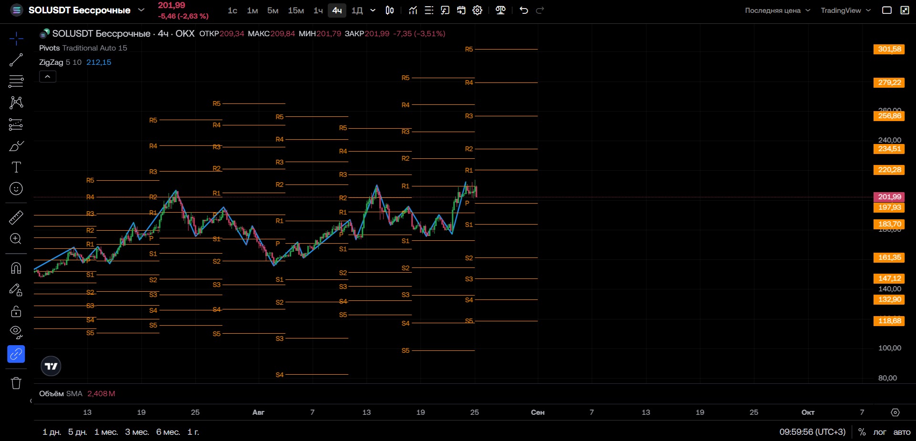The height and width of the screenshot is (441, 916).
Task: Select the crosshair cursor tool
Action: 16,39
